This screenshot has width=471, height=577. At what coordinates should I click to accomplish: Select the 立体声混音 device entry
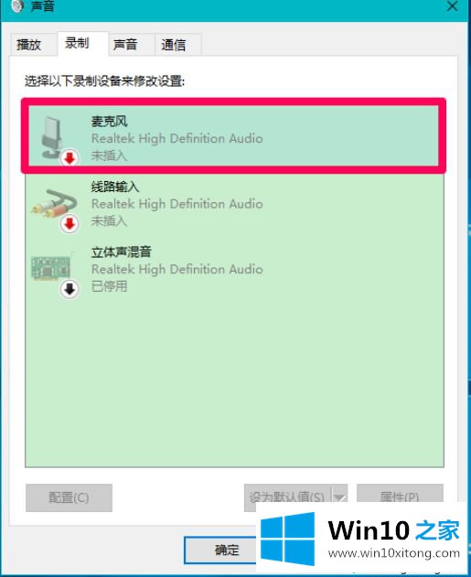(x=234, y=269)
